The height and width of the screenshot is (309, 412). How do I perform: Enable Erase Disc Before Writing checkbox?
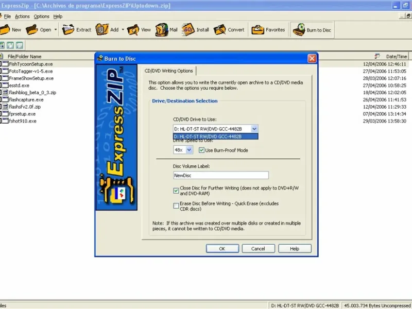(176, 205)
